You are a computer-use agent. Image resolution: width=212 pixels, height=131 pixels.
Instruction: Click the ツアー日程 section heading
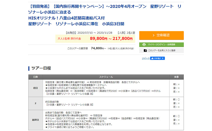coord(41,68)
